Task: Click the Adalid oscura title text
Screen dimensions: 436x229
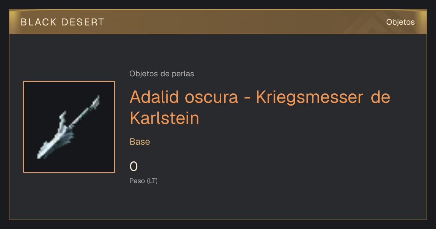Action: (x=183, y=97)
